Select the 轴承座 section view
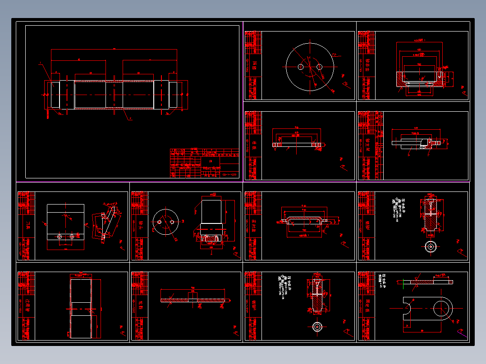 click(420, 79)
